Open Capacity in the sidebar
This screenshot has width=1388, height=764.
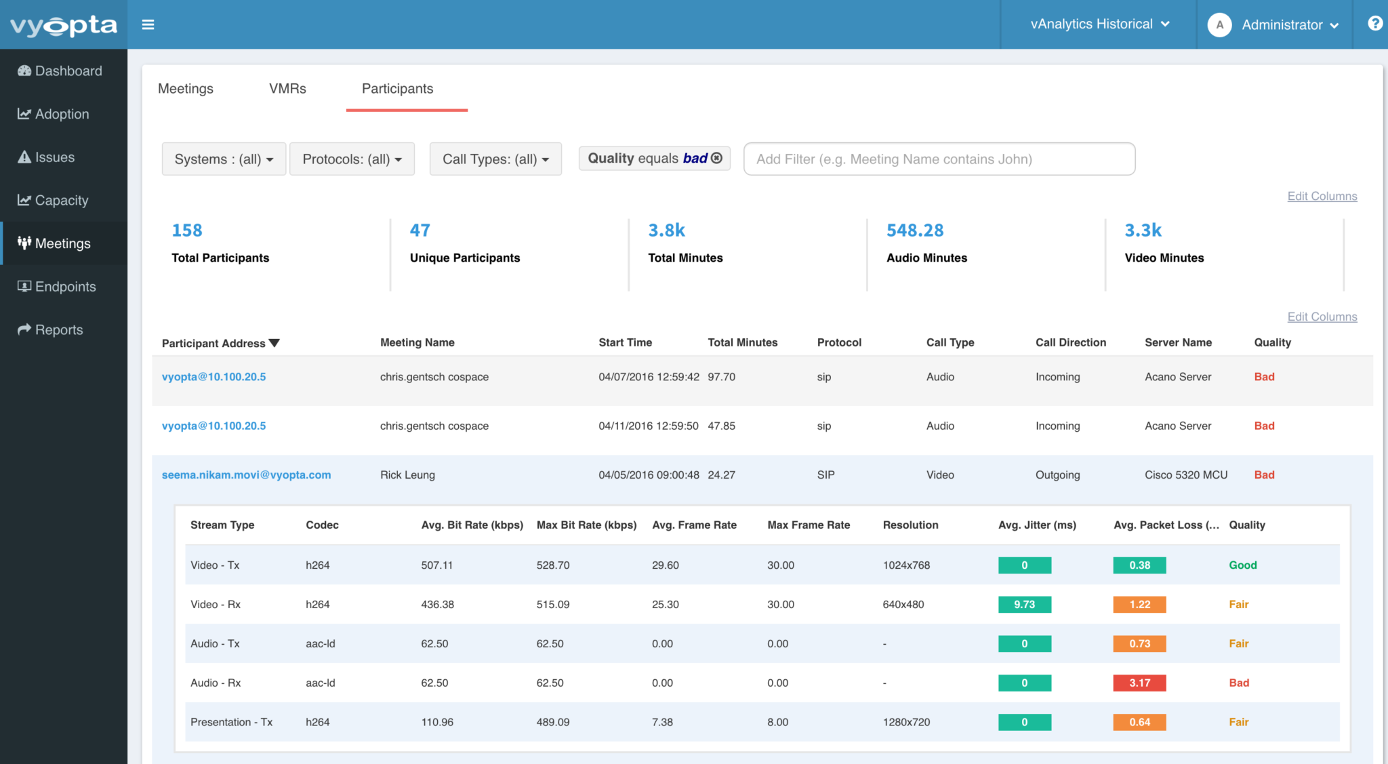(64, 200)
